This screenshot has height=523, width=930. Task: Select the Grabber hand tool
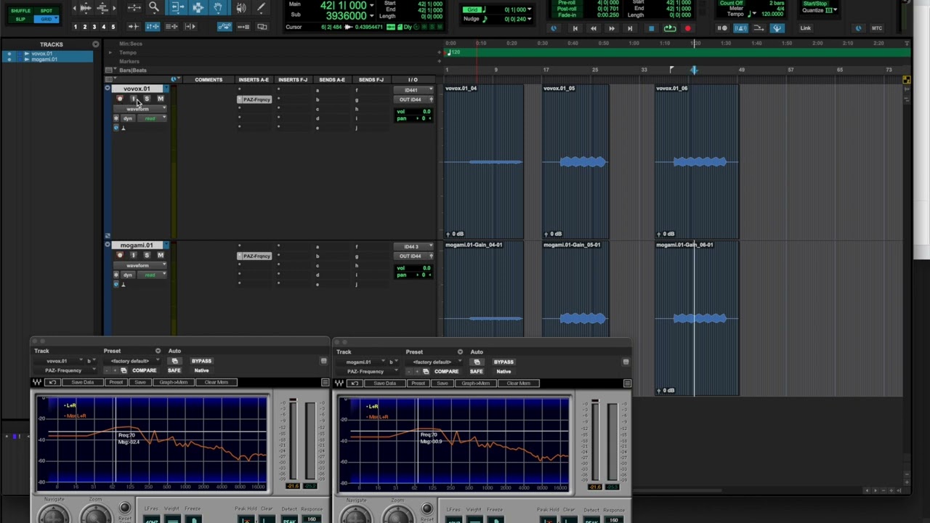(218, 7)
